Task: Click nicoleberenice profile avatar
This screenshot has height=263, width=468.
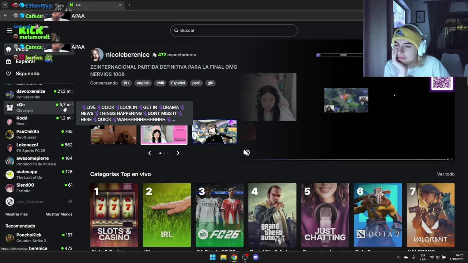Action: pyautogui.click(x=97, y=55)
